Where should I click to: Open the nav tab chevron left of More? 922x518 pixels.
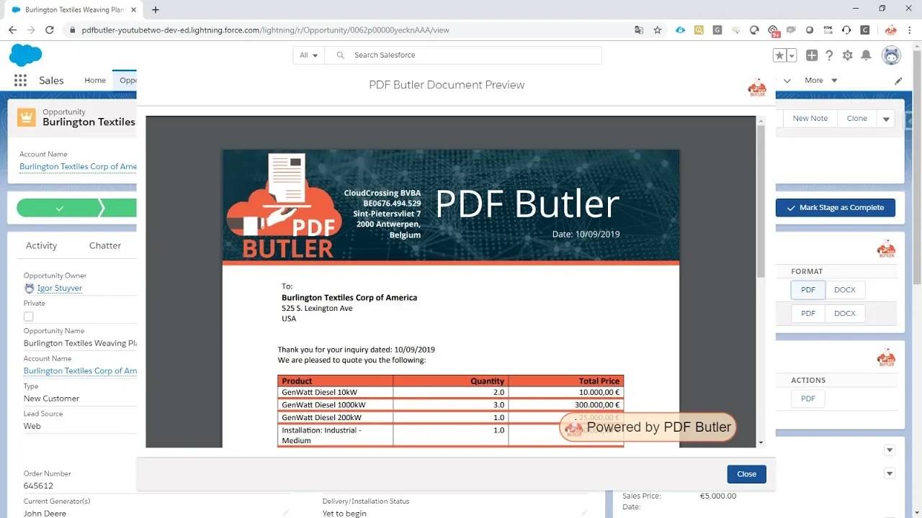[787, 81]
